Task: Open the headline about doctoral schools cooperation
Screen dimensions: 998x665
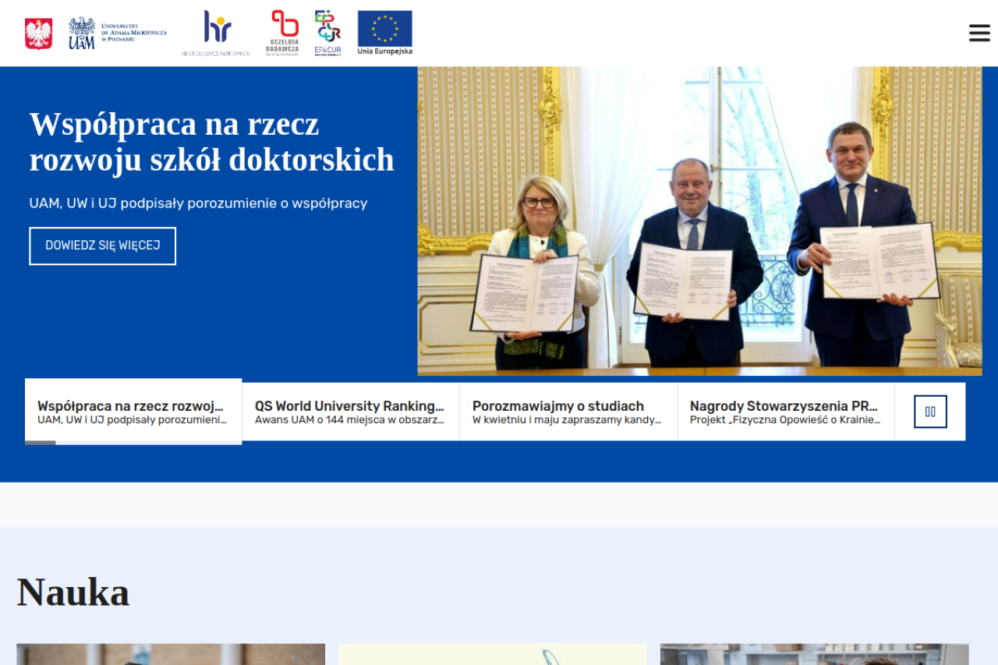Action: [x=211, y=142]
